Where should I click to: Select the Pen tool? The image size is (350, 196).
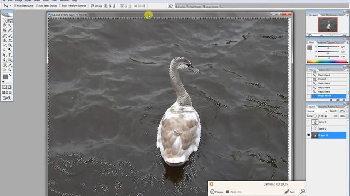coord(4,60)
